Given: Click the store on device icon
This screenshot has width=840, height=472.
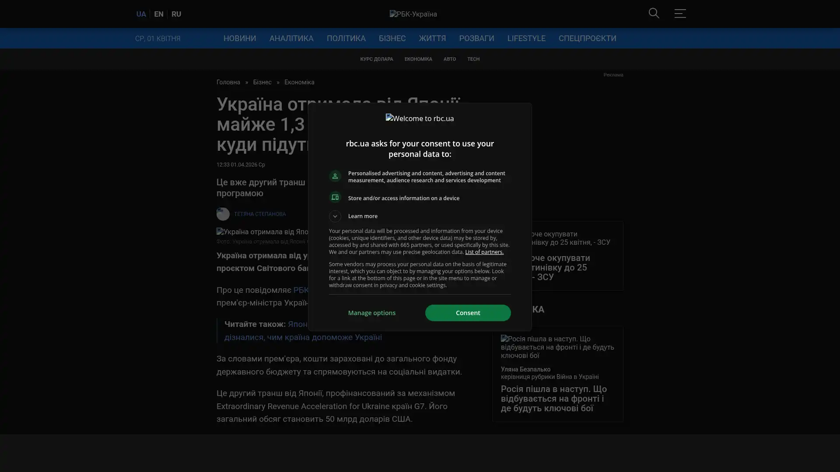Looking at the screenshot, I should 335,198.
